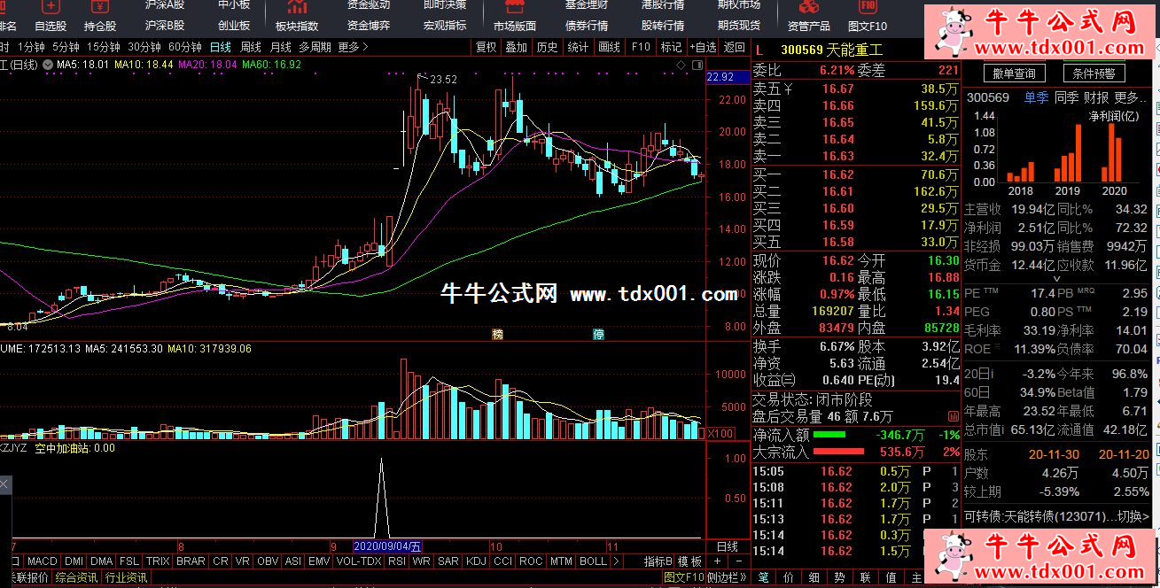Viewport: 1160px width, 588px height.
Task: Click the 停 marker on the chart
Action: pos(598,335)
